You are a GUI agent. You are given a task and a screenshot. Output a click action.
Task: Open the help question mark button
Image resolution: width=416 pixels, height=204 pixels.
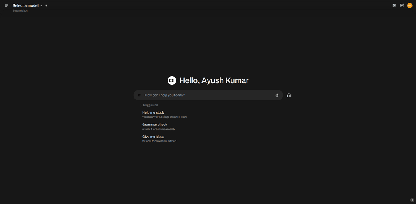tap(412, 200)
